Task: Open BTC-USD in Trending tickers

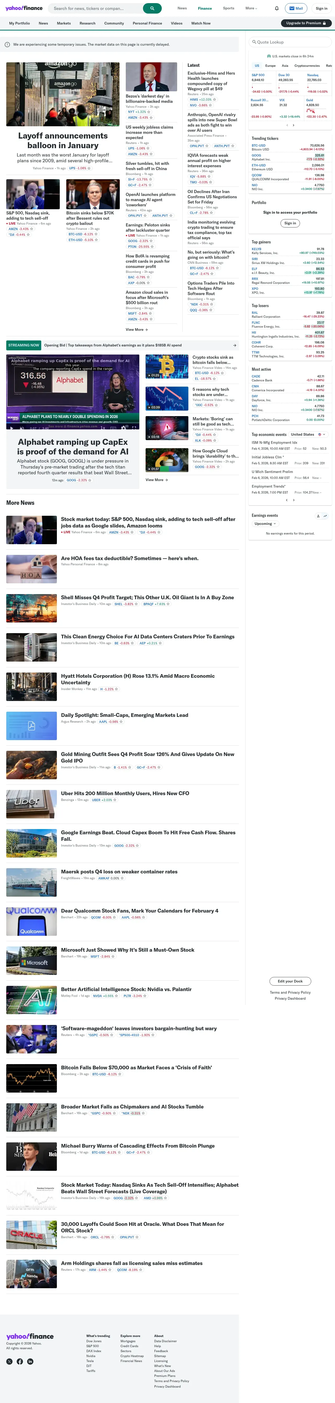Action: [259, 145]
